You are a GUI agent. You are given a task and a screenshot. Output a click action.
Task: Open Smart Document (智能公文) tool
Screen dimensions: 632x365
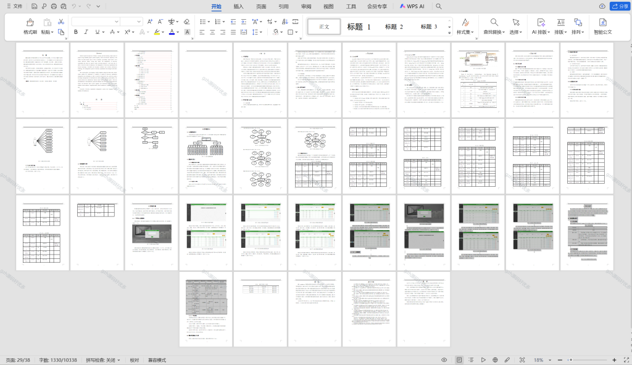pos(602,27)
